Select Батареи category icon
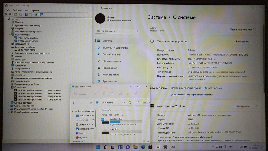The height and width of the screenshot is (151, 268). point(13,28)
